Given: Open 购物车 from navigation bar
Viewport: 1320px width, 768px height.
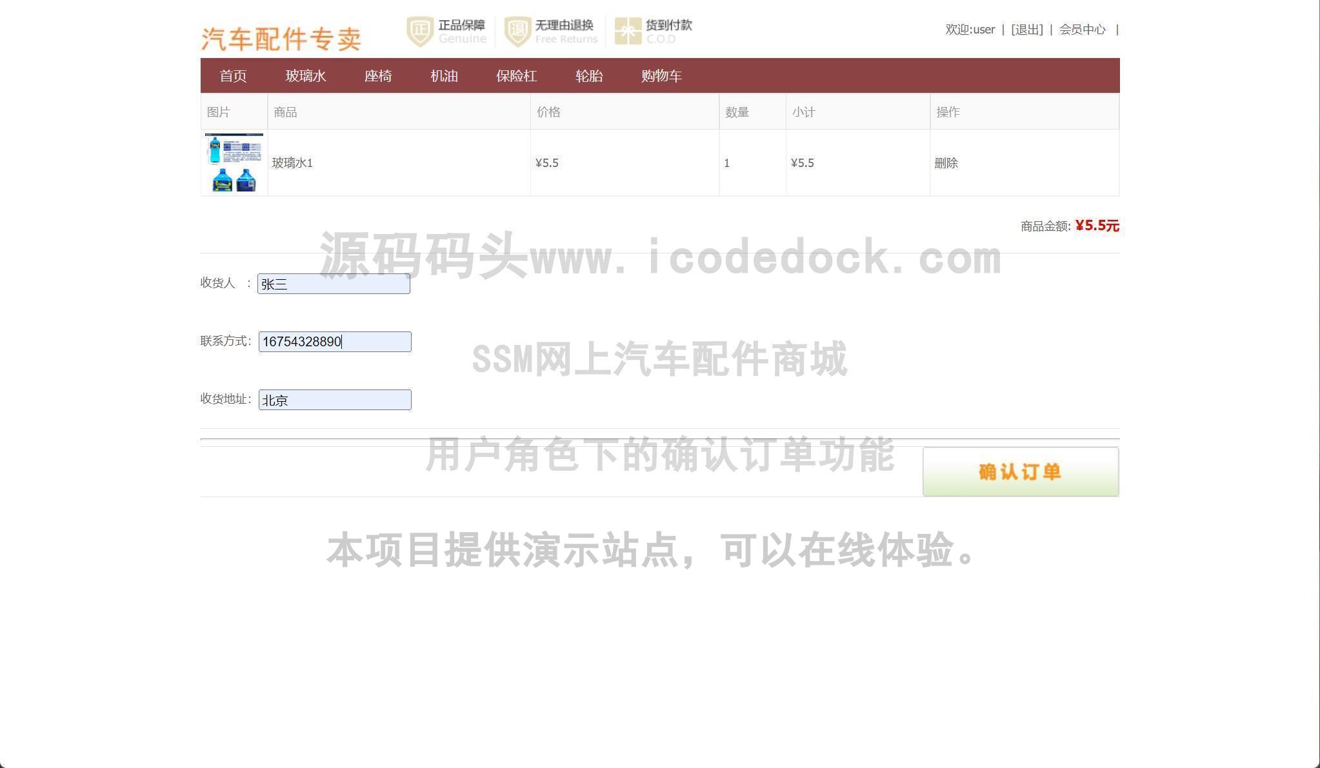Looking at the screenshot, I should 661,76.
